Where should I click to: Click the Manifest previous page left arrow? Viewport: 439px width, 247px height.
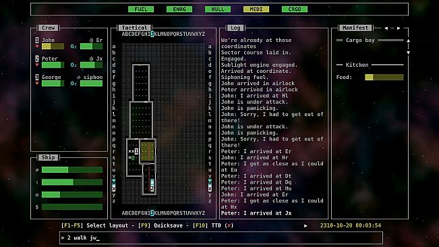coord(386,28)
